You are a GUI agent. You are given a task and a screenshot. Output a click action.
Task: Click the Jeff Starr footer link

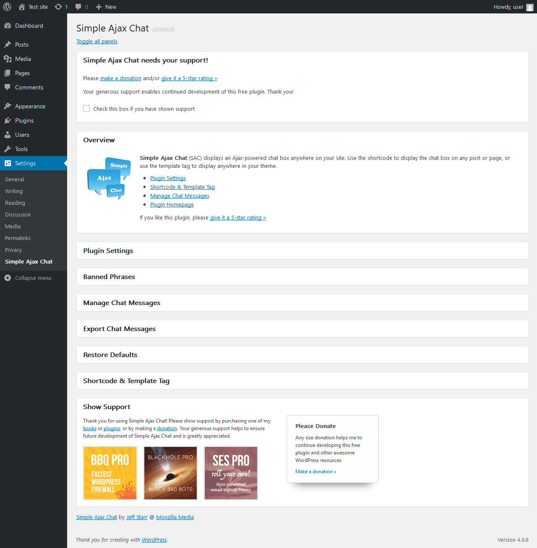tap(137, 517)
